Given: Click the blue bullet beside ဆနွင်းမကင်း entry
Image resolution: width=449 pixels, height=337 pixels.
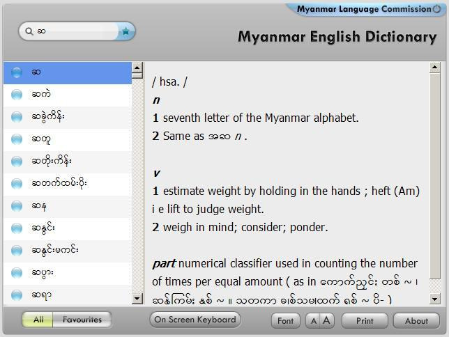Looking at the screenshot, I should coord(17,251).
